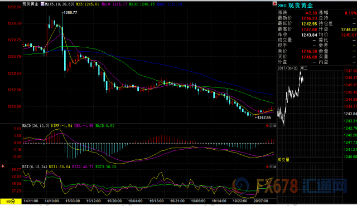
Task: Click the 20/07:00 time axis label
Action: click(260, 201)
